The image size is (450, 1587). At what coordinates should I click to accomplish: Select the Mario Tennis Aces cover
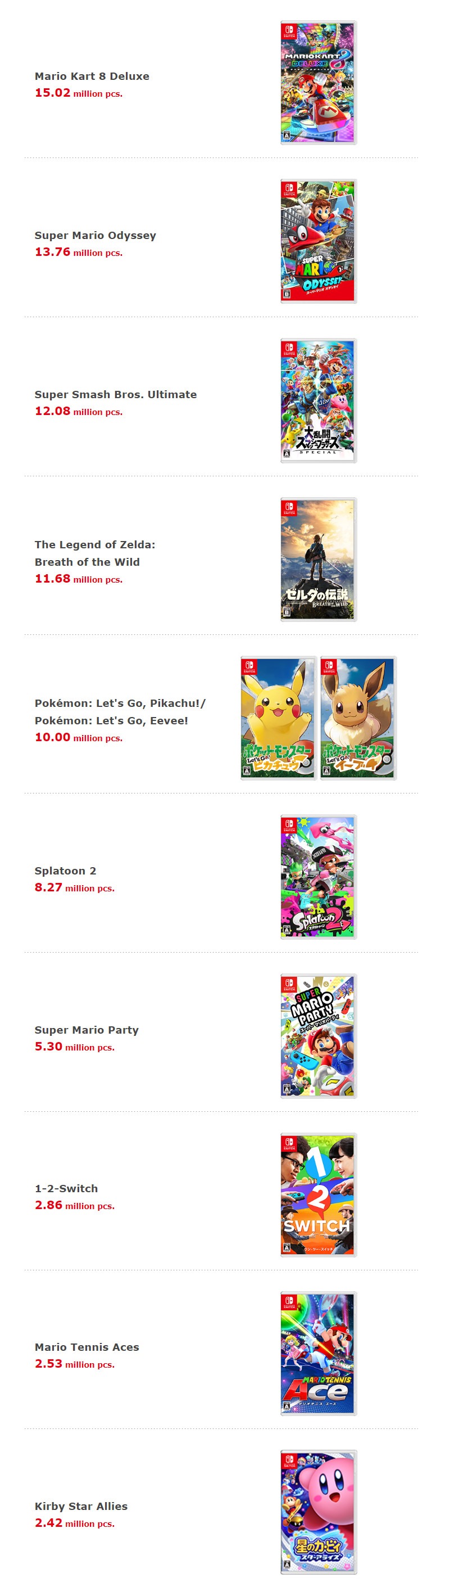[x=319, y=1354]
